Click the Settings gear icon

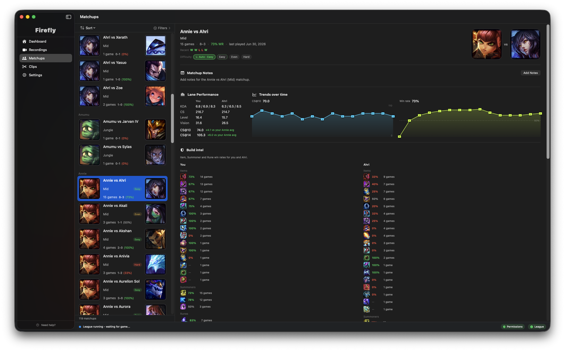tap(24, 75)
